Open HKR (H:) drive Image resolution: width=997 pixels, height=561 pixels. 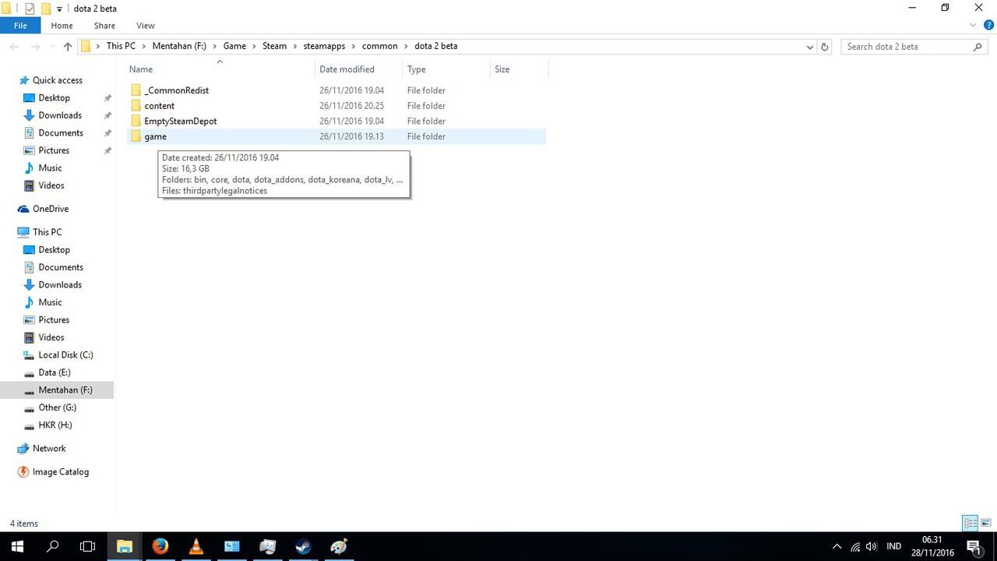[x=55, y=425]
